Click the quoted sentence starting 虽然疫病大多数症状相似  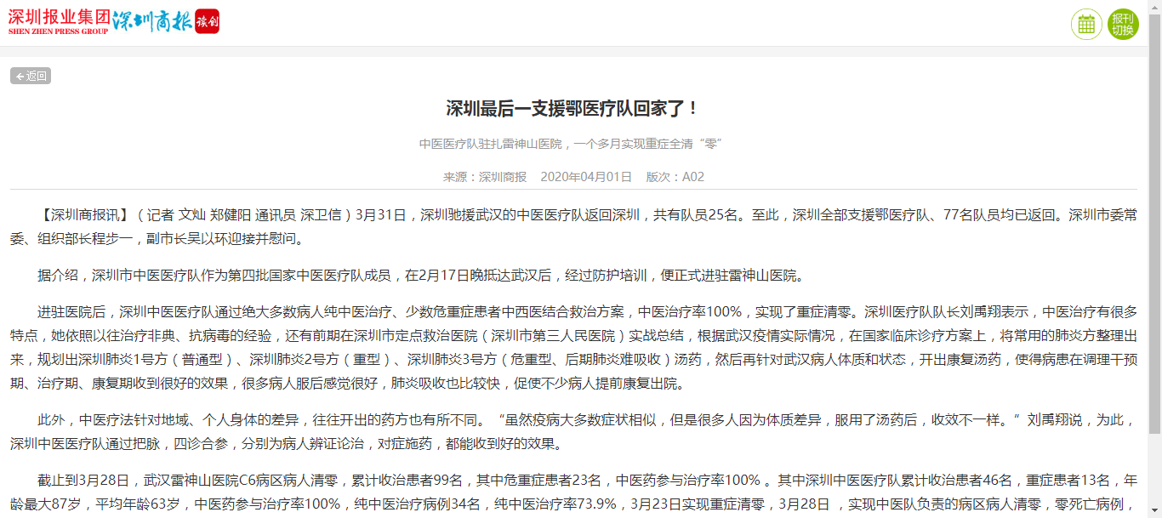tap(757, 419)
